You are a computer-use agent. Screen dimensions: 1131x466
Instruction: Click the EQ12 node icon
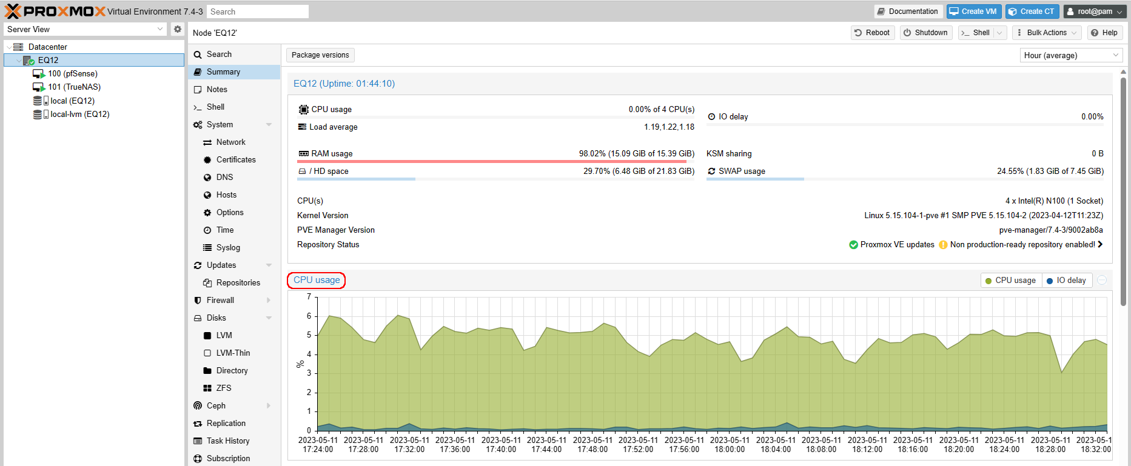(29, 60)
